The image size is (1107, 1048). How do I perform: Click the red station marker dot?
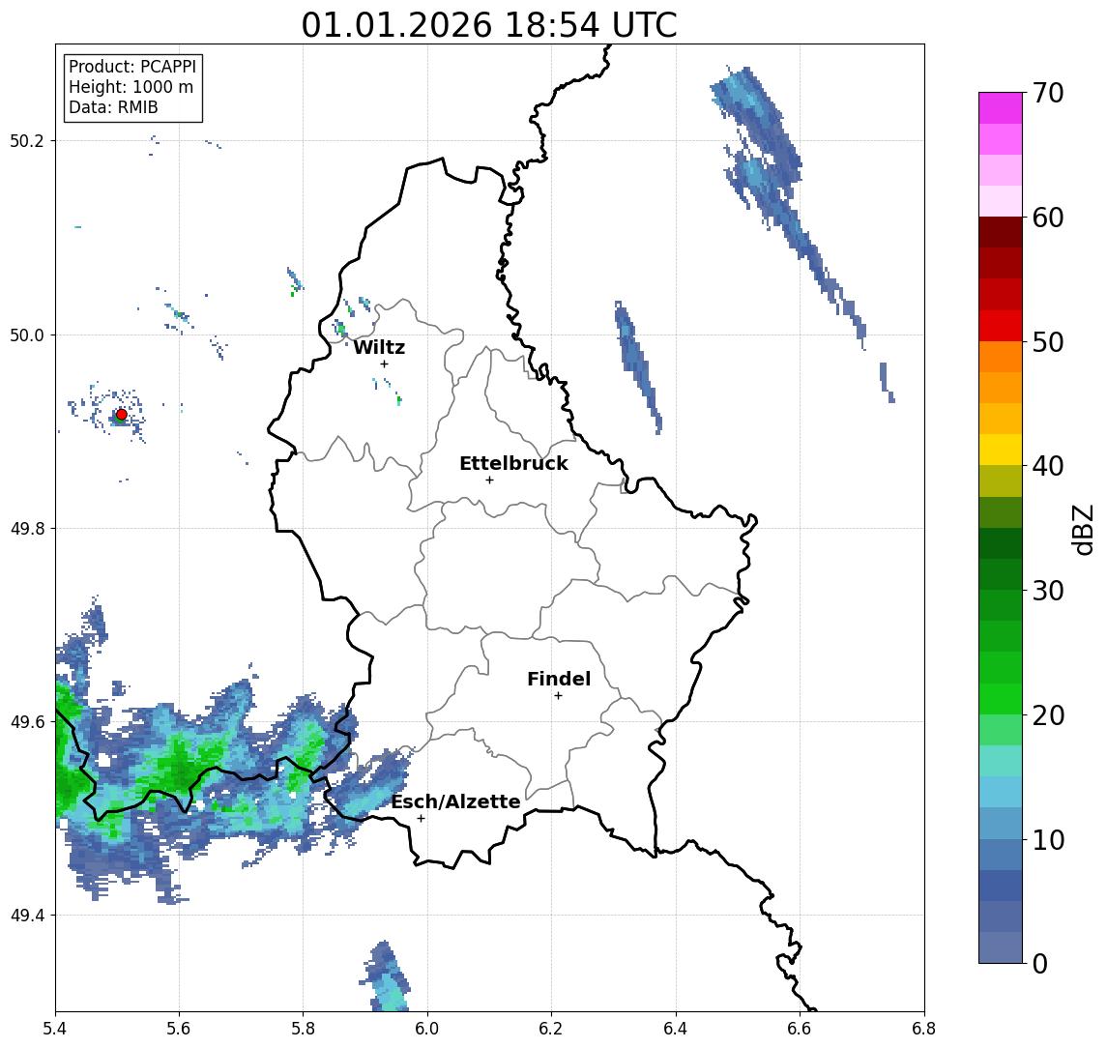122,415
